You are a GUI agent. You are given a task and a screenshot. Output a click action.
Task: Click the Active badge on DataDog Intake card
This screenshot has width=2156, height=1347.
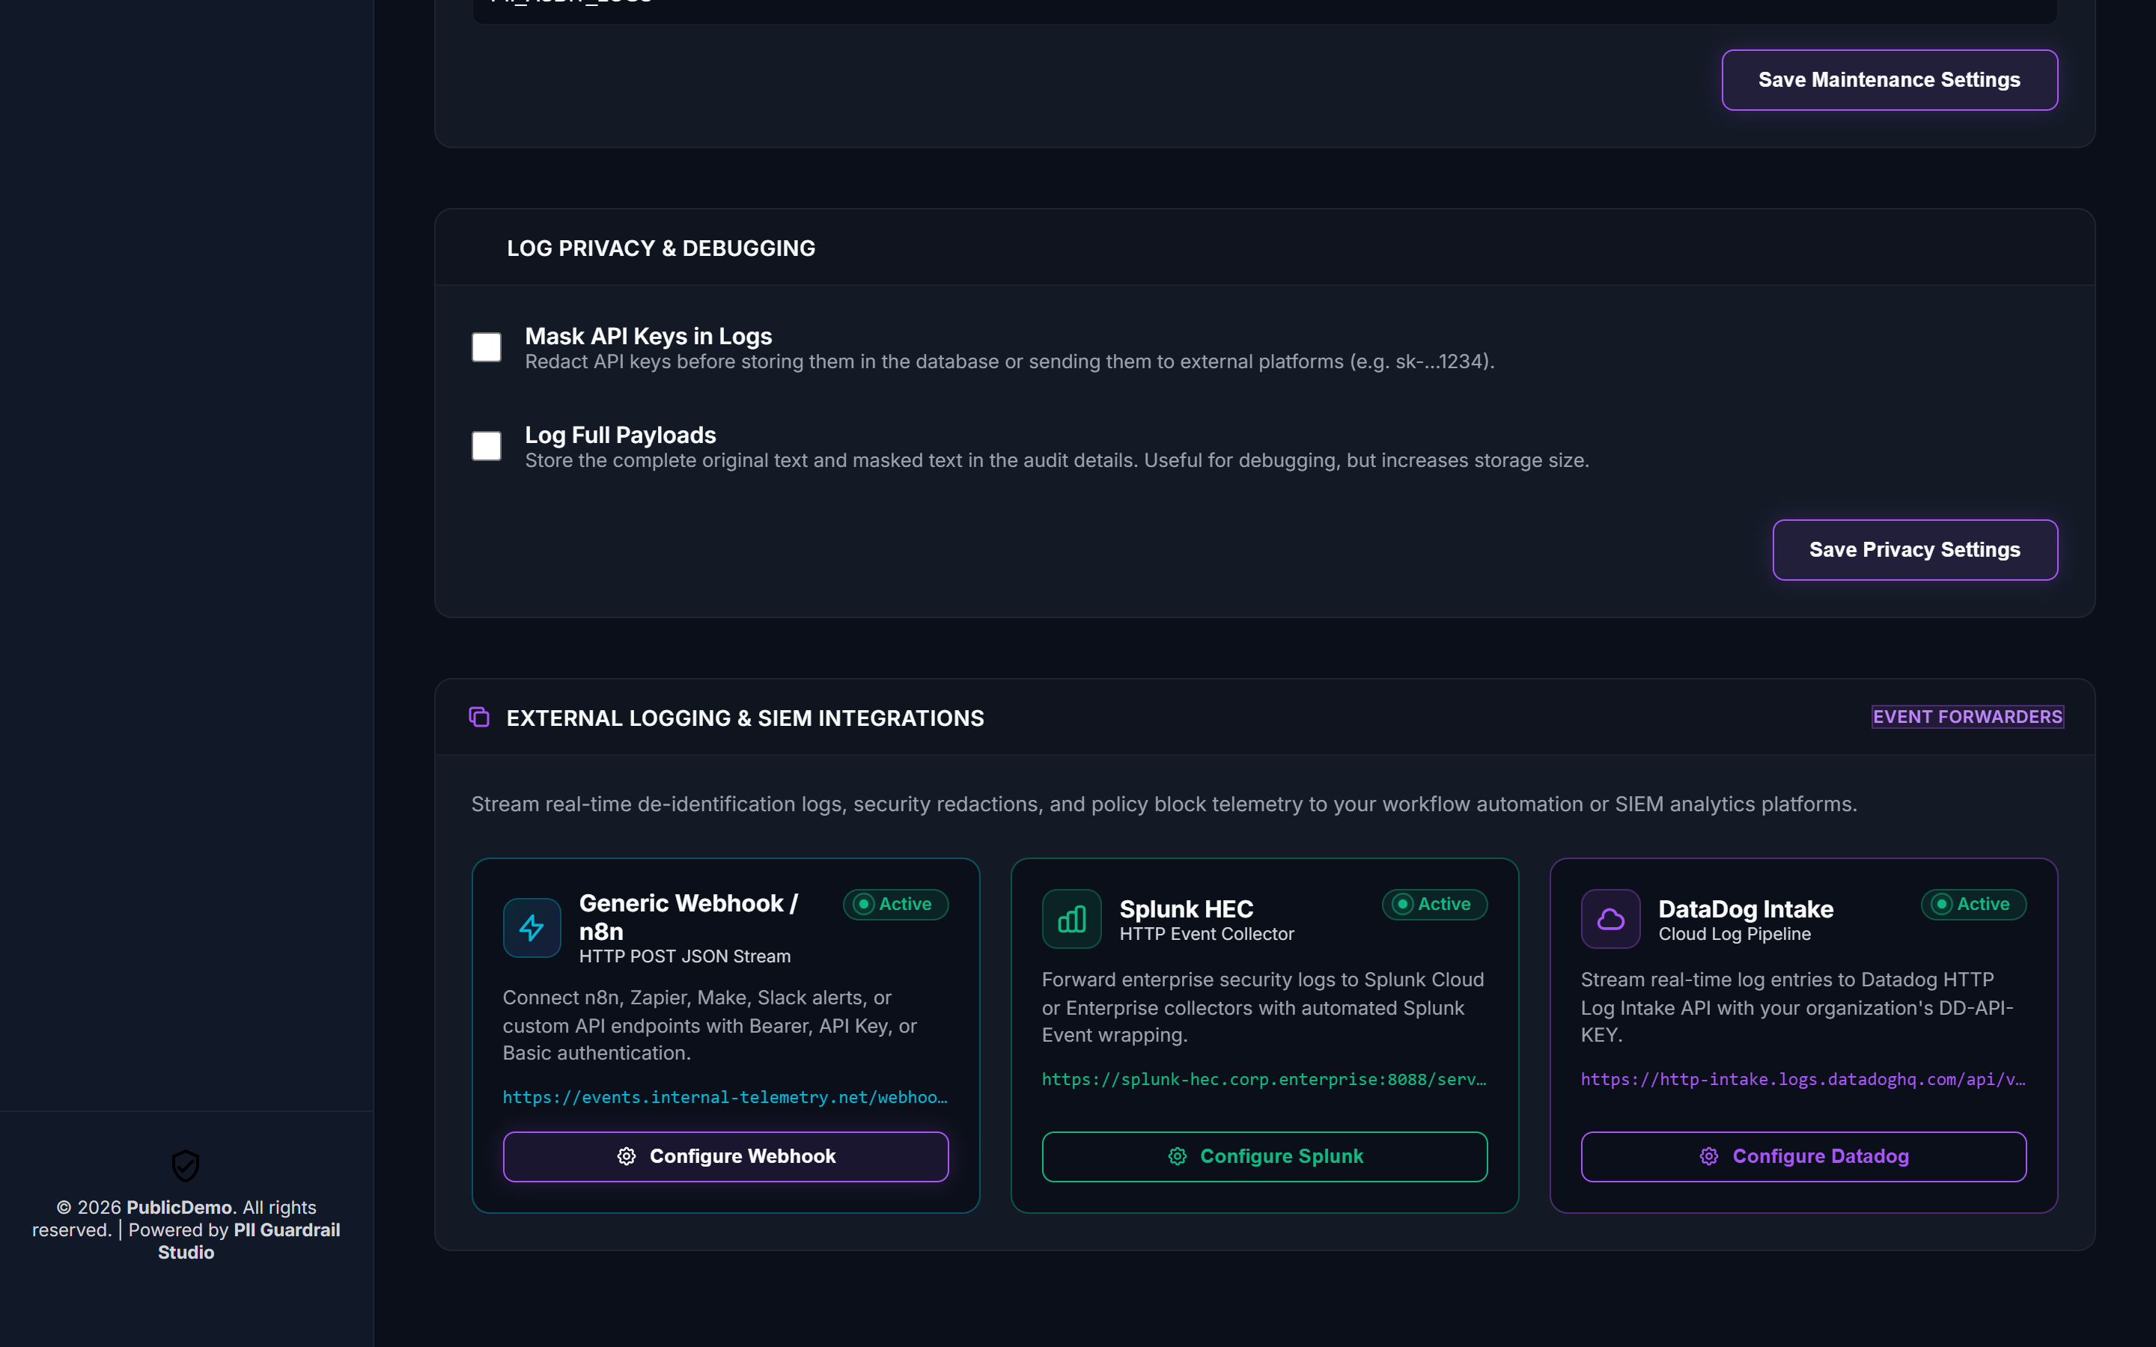click(x=1973, y=904)
